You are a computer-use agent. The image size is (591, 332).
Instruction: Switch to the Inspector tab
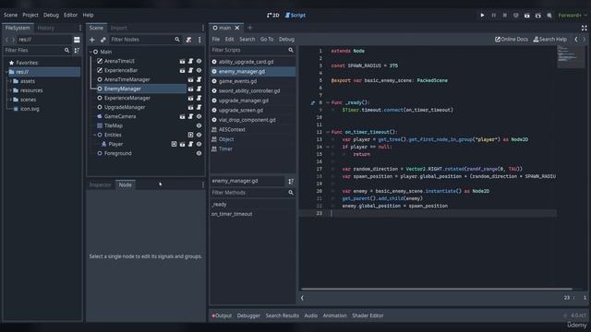pyautogui.click(x=101, y=184)
